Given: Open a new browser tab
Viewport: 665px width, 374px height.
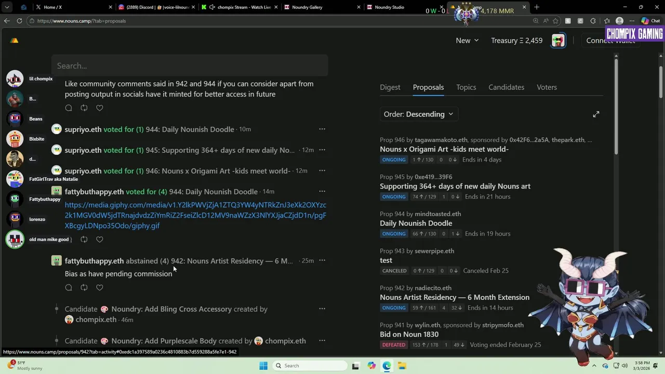Looking at the screenshot, I should [x=537, y=7].
